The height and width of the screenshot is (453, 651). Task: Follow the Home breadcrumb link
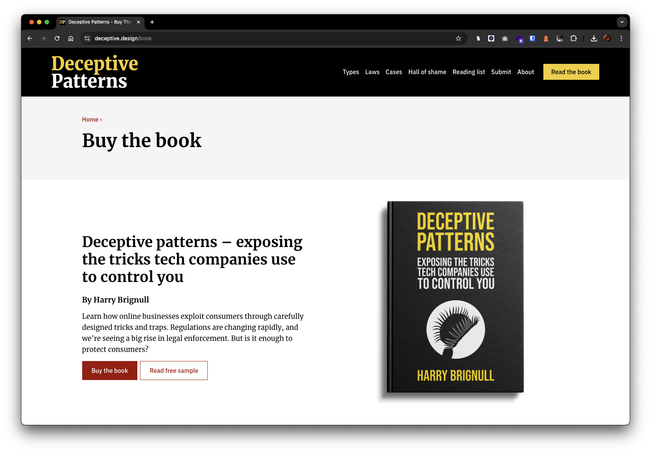(90, 119)
